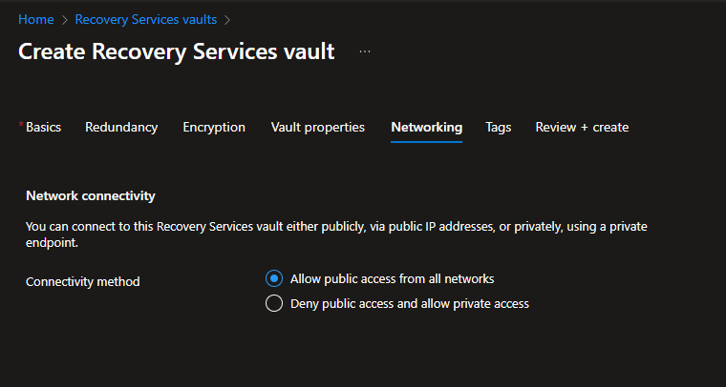The width and height of the screenshot is (726, 387).
Task: Click the Connectivity method field label
Action: 83,281
